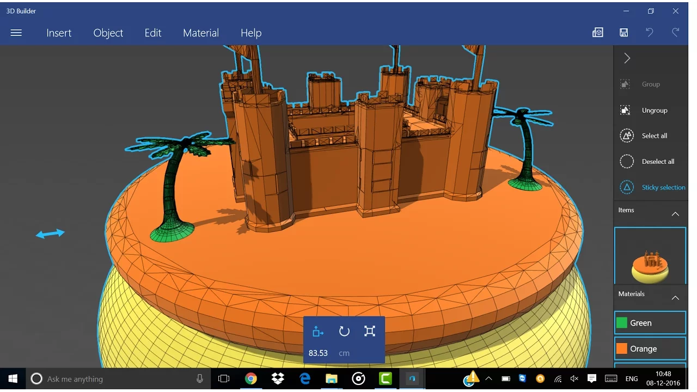Toggle the Sticky selection icon

click(x=627, y=187)
